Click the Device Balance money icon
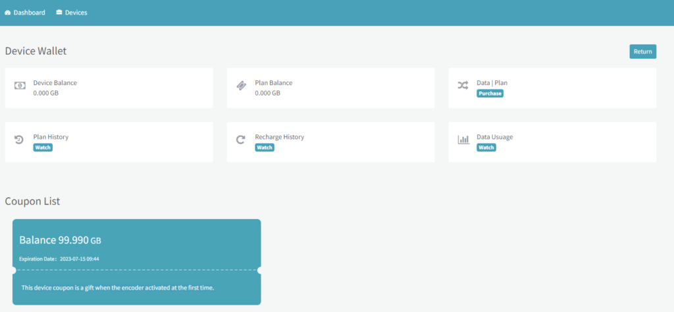 tap(20, 86)
